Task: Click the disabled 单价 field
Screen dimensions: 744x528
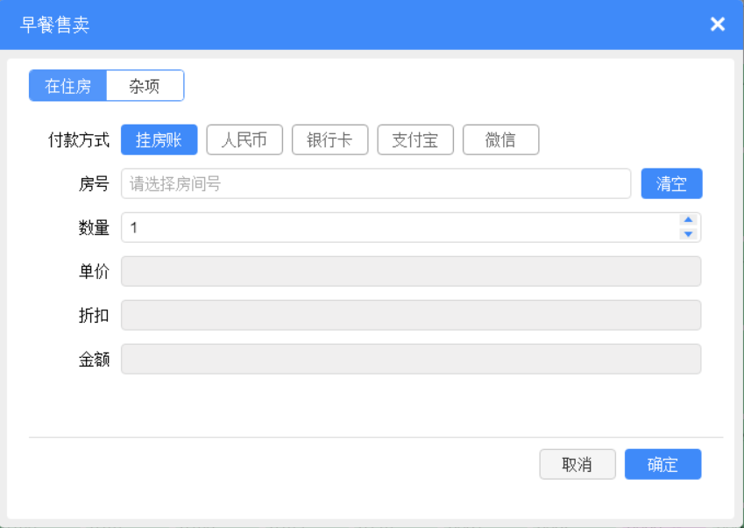Action: 411,271
